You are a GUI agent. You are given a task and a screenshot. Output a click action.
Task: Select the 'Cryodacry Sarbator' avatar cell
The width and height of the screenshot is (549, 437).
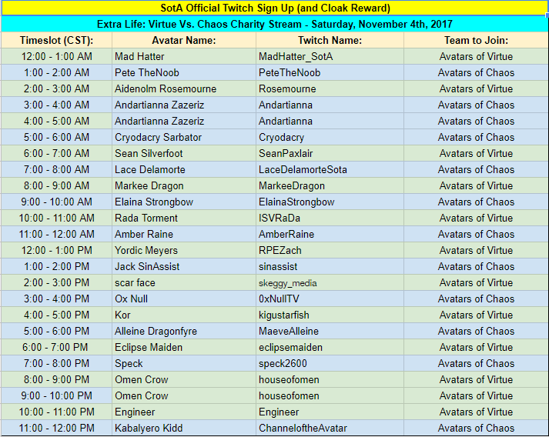pos(184,137)
